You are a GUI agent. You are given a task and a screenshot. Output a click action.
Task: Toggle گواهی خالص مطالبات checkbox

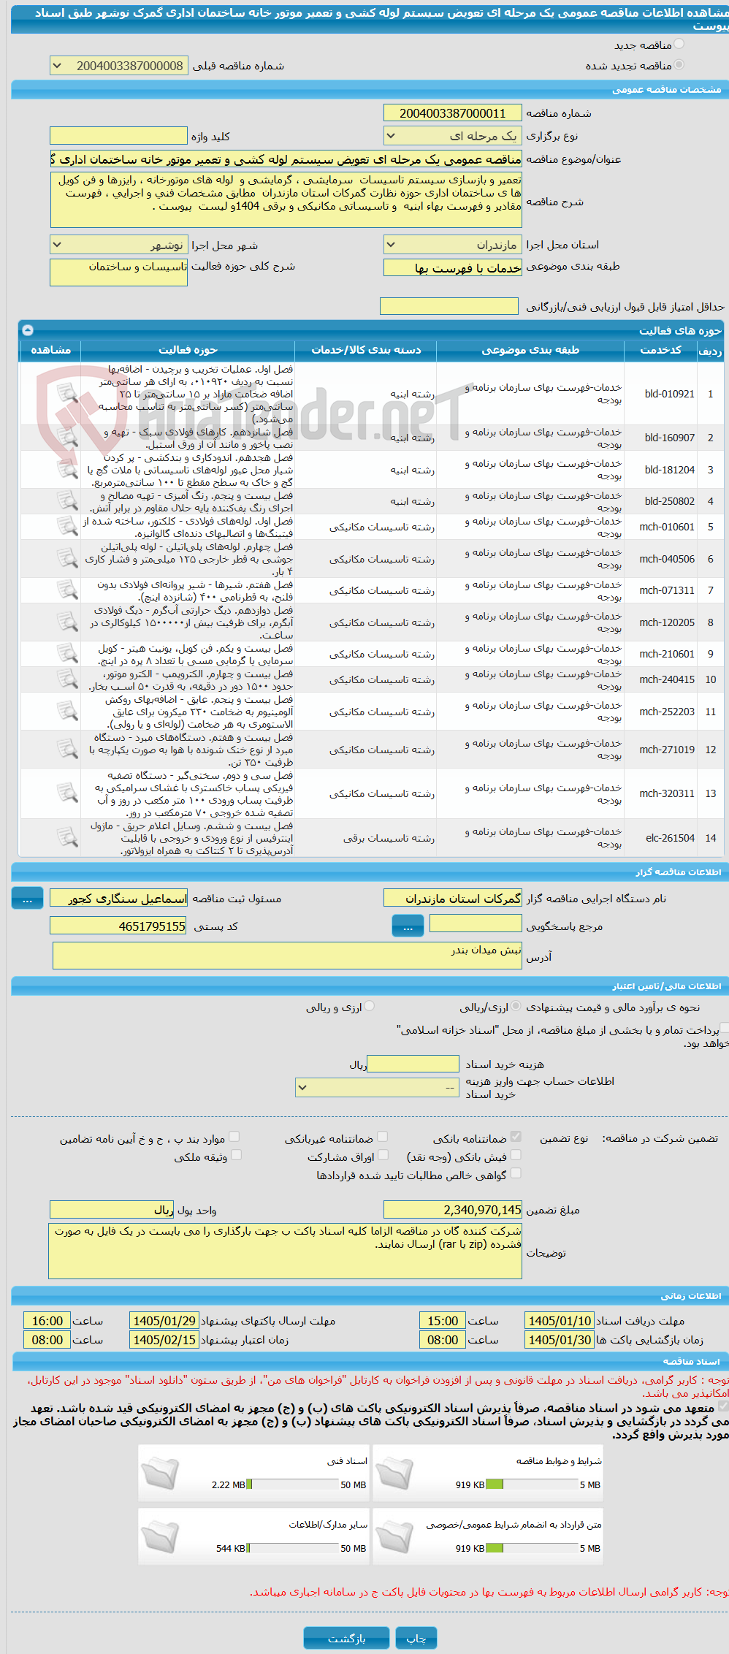[x=516, y=1173]
